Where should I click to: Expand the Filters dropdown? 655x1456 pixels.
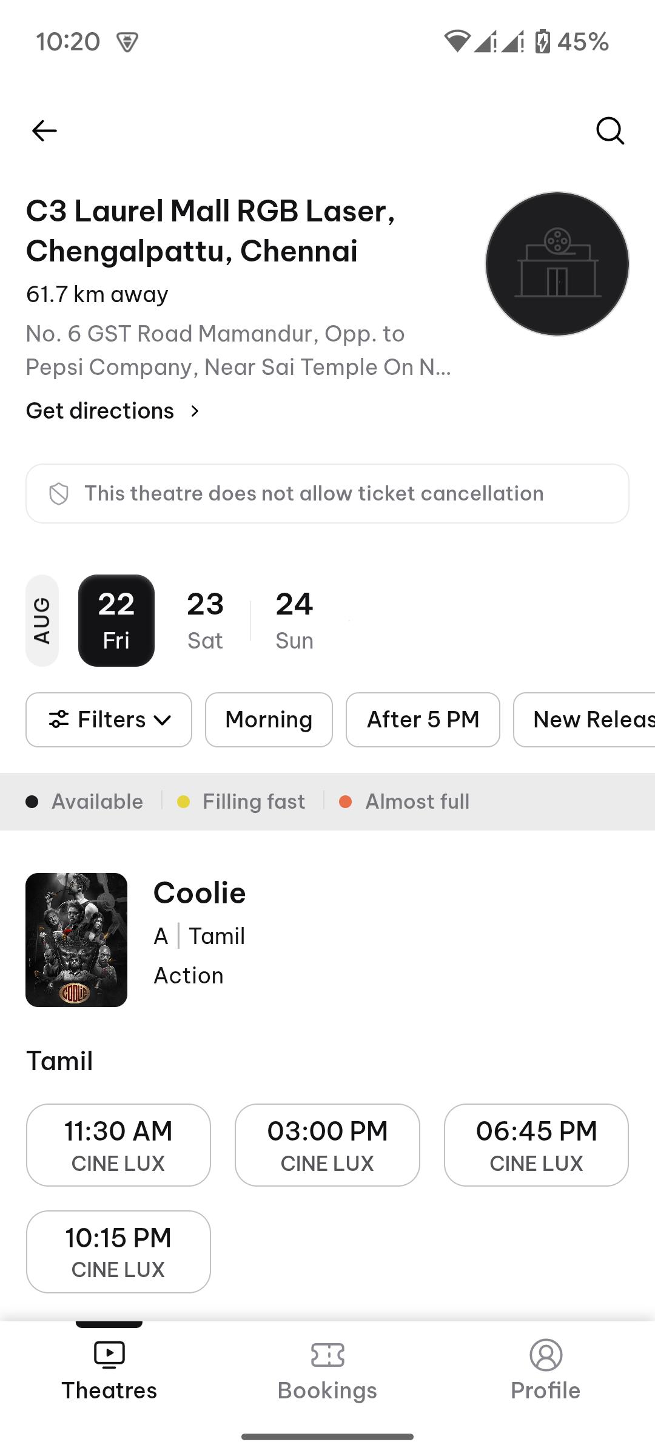pos(109,720)
